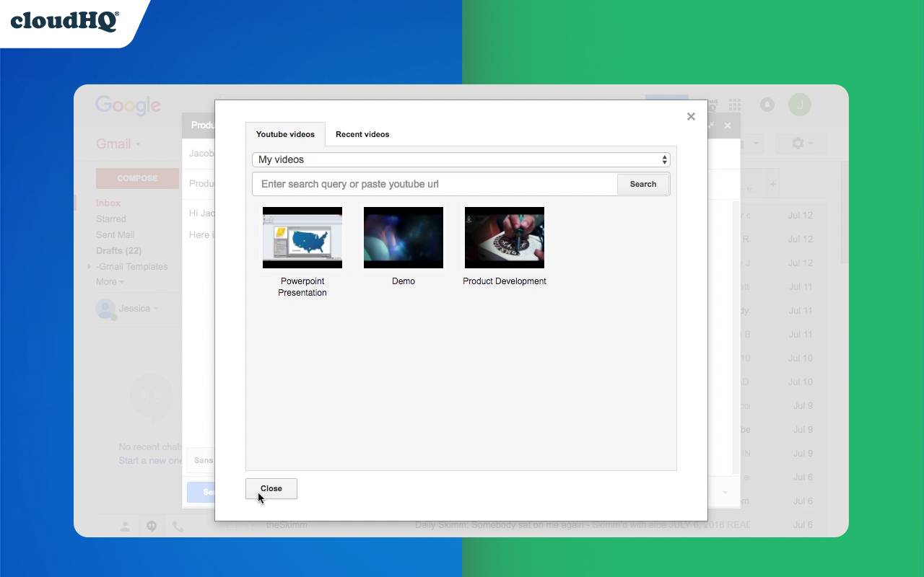The image size is (924, 577).
Task: Click the Demo label text
Action: [x=404, y=281]
